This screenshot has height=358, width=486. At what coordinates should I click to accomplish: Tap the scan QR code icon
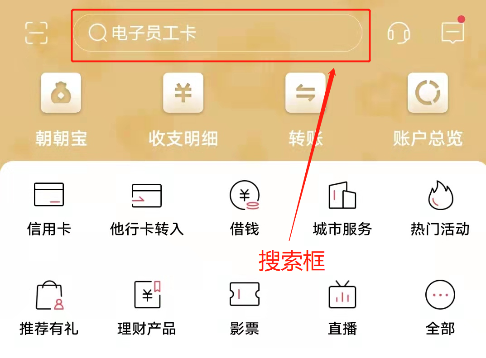tap(36, 33)
